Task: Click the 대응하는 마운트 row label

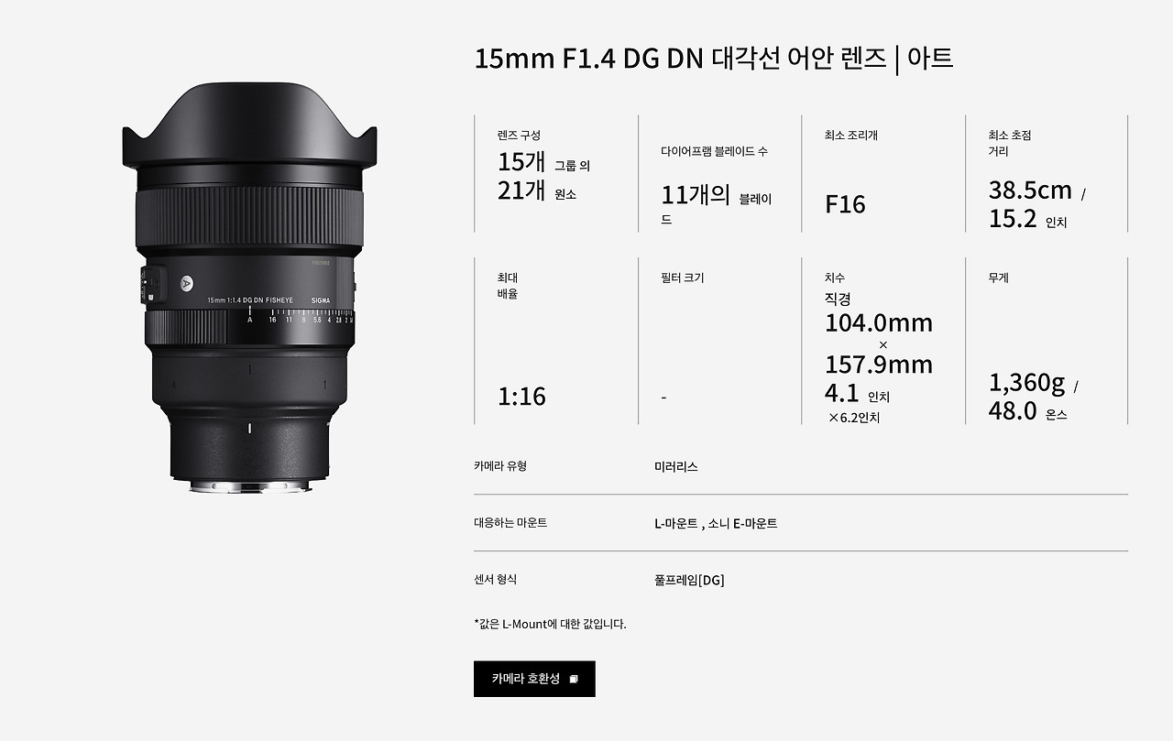Action: (x=510, y=523)
